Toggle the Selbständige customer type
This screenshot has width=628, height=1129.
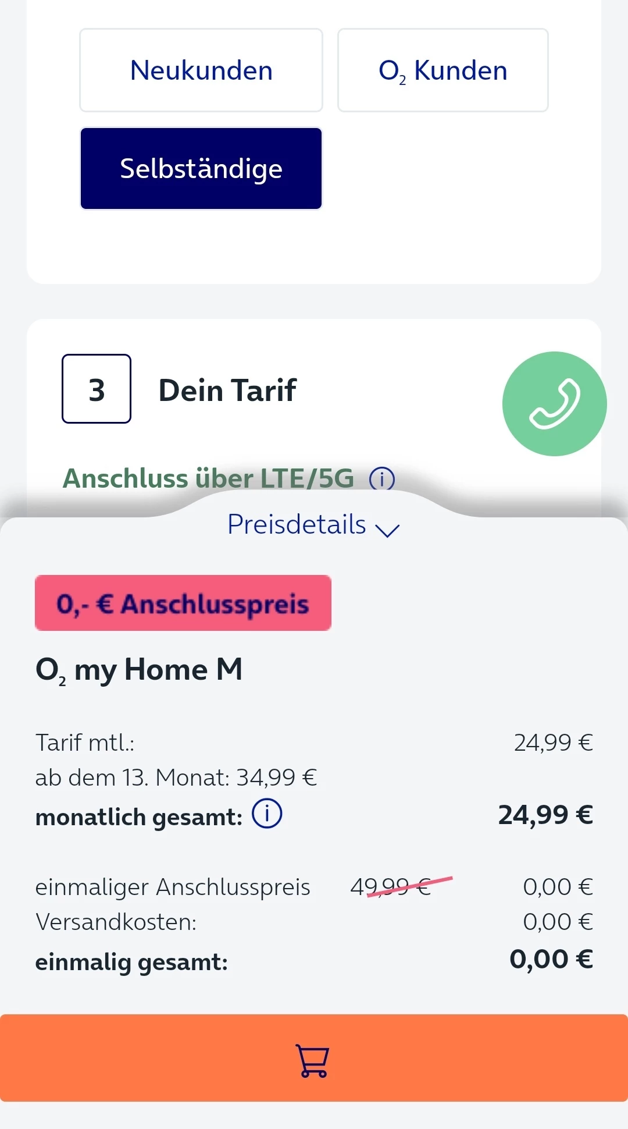[x=201, y=168]
